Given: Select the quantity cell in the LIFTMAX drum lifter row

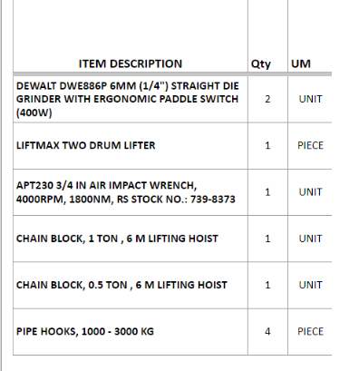Looking at the screenshot, I should (x=267, y=146).
